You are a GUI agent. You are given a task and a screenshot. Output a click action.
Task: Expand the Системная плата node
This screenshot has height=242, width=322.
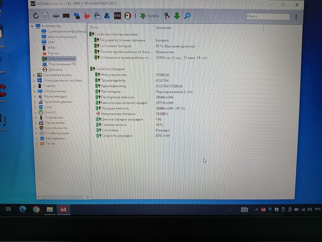click(x=34, y=75)
